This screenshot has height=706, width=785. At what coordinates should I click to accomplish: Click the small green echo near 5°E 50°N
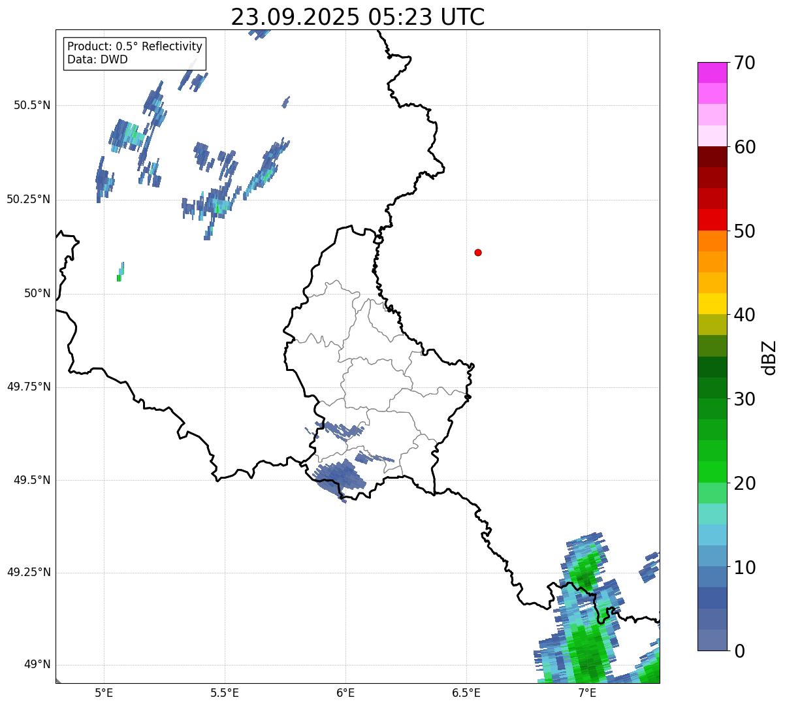(x=120, y=272)
